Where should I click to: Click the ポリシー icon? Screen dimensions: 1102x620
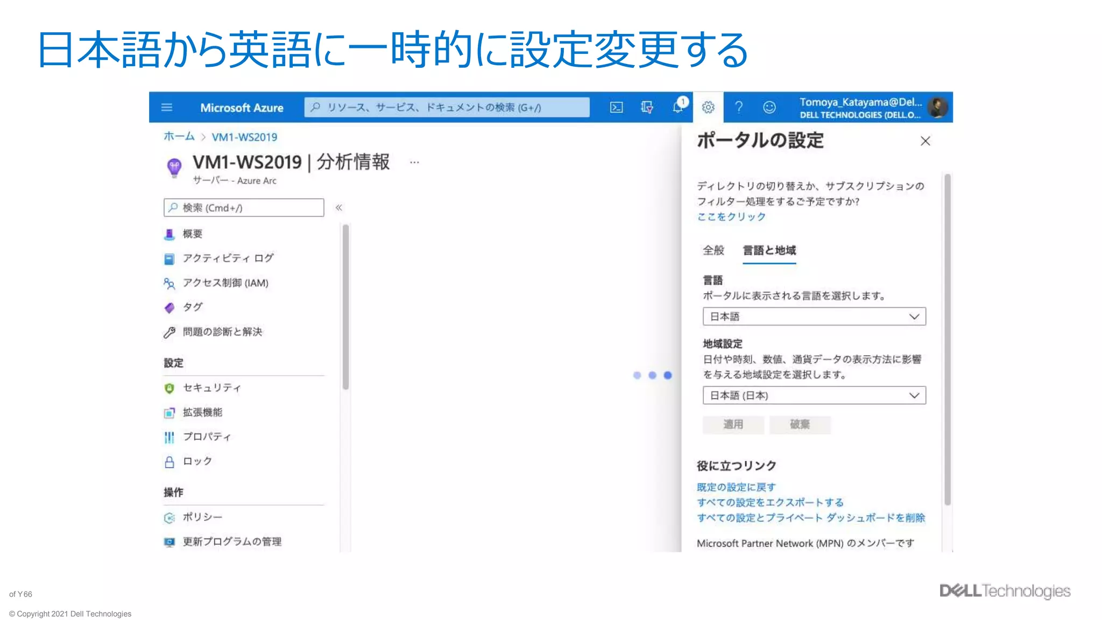(x=169, y=518)
